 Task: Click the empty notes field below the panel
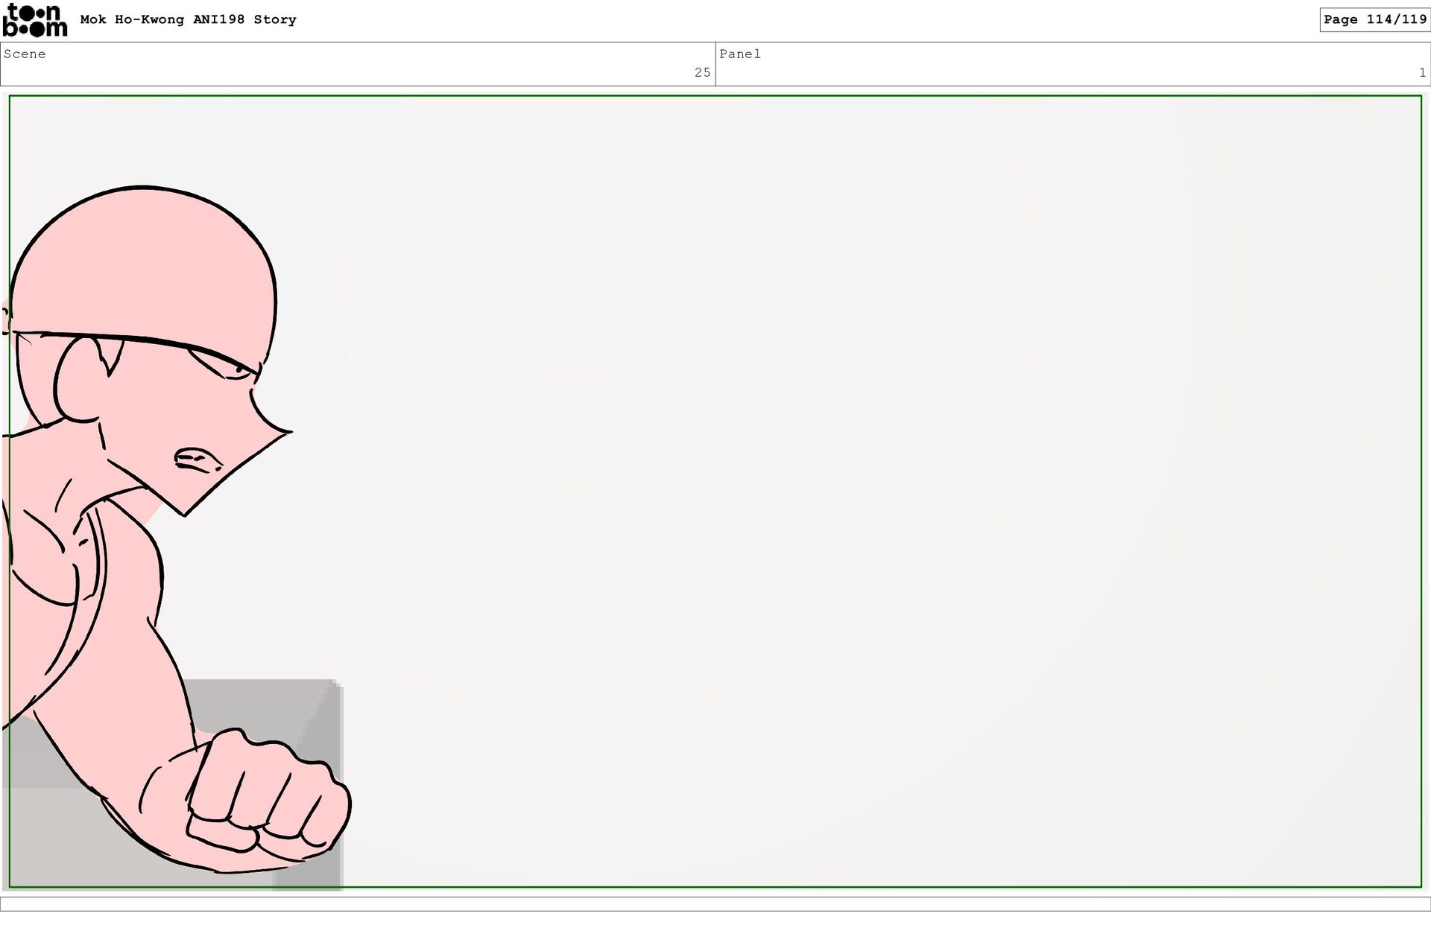(x=715, y=903)
